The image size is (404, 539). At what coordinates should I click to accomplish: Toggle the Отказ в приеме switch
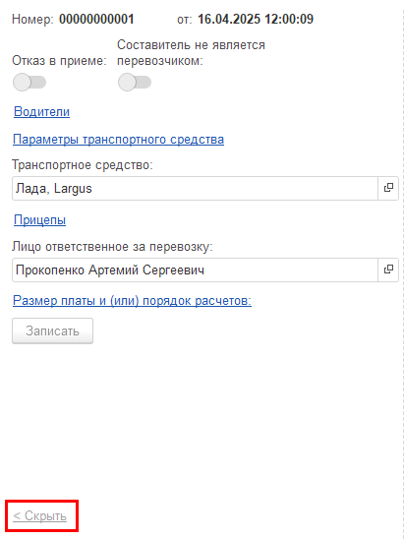[x=29, y=83]
